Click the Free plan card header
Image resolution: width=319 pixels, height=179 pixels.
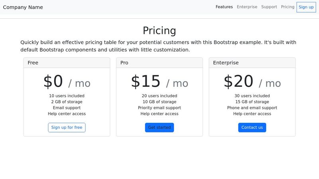[67, 63]
